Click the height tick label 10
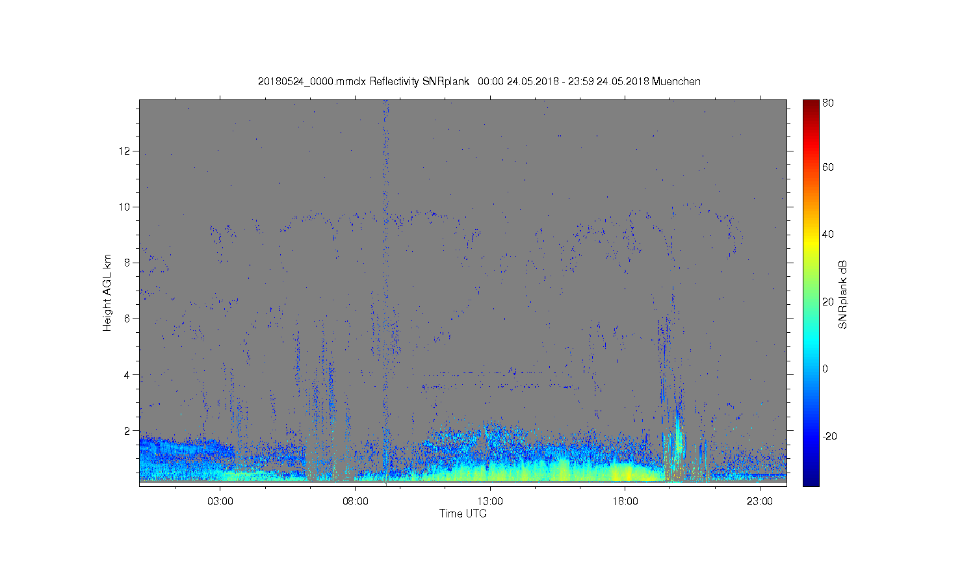This screenshot has width=975, height=585. (x=125, y=207)
